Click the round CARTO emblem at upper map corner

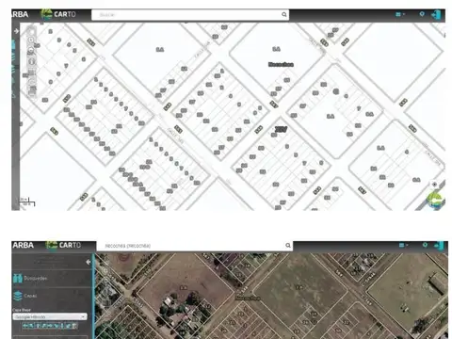tap(435, 201)
